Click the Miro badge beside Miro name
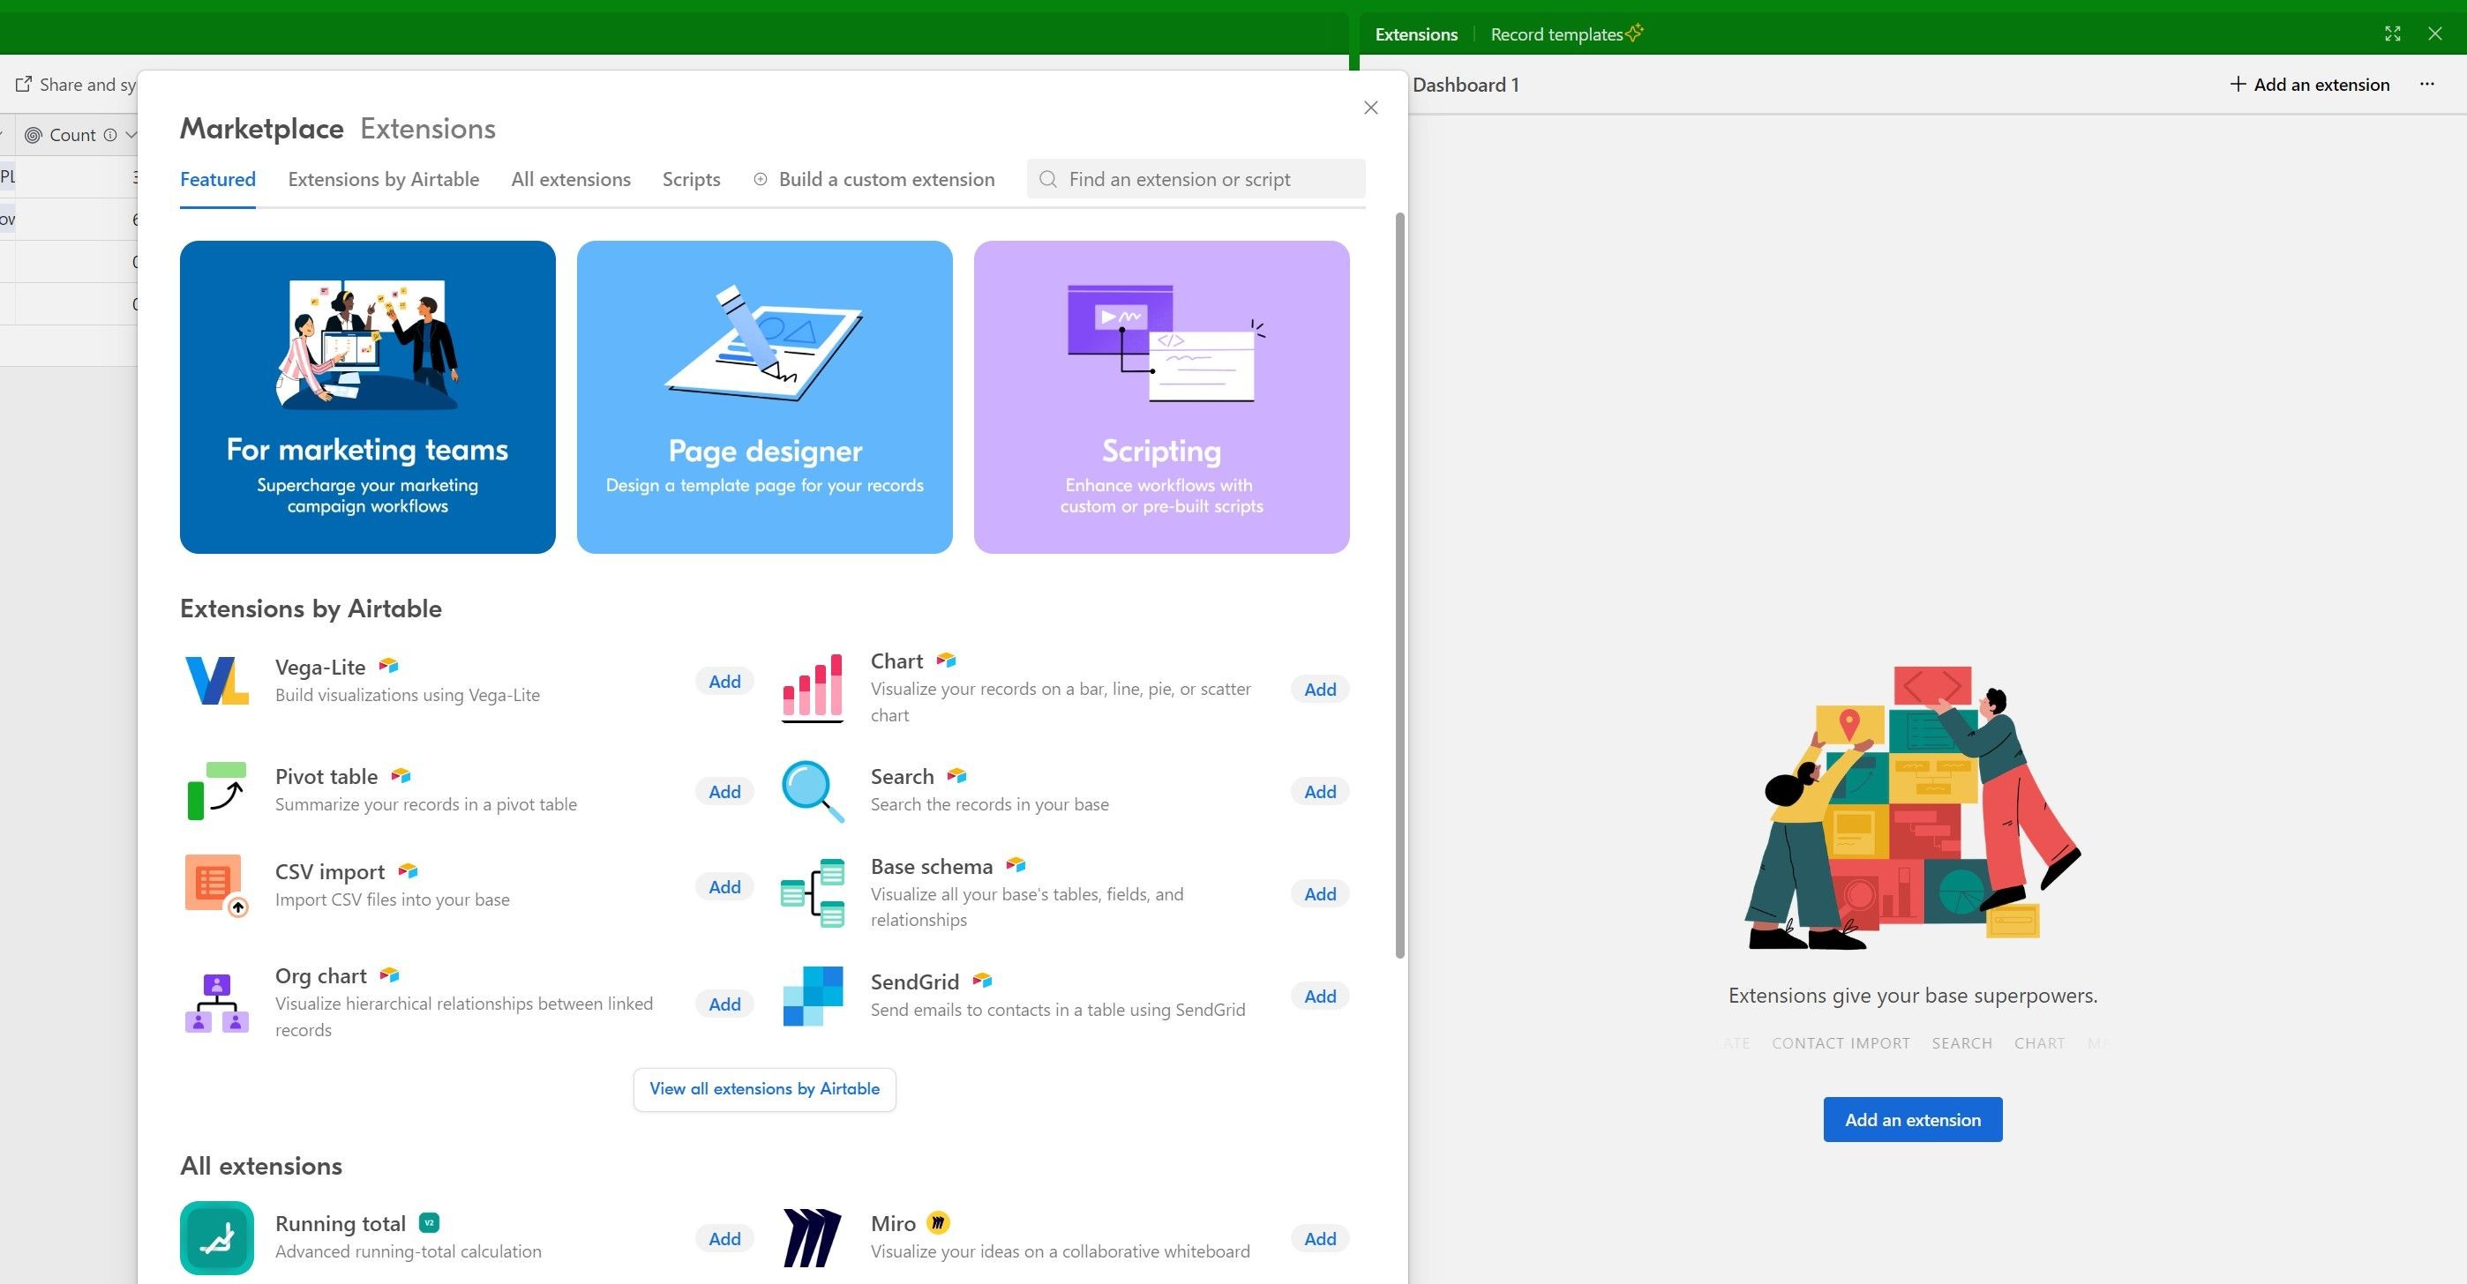2467x1284 pixels. (938, 1223)
